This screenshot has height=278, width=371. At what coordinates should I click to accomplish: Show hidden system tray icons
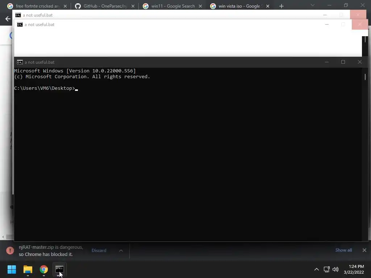click(316, 269)
